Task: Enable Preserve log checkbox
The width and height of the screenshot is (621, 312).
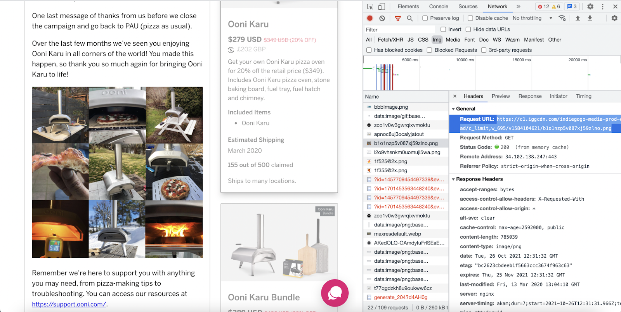Action: tap(425, 18)
